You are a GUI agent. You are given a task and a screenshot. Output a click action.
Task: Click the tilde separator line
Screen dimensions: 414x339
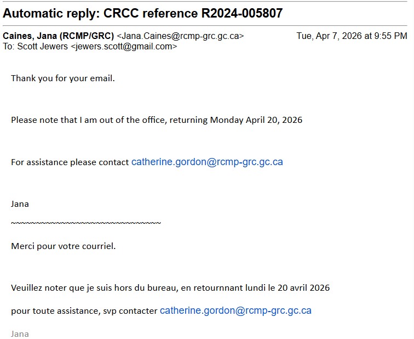(x=86, y=223)
